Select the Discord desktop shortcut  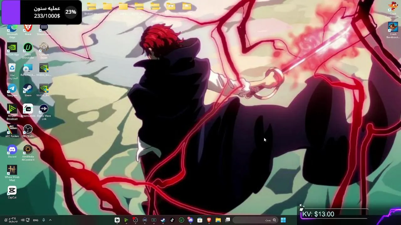click(12, 152)
